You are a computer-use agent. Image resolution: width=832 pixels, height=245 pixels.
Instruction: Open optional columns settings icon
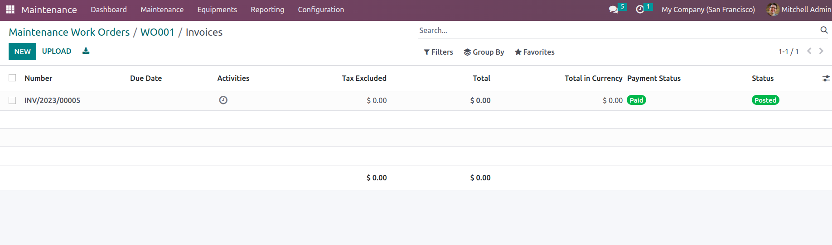tap(826, 78)
